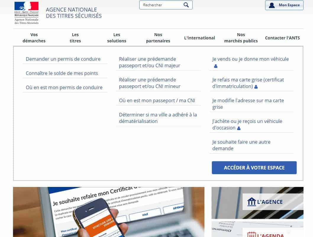Choose Je vends ou je donne mon véhicule

tap(250, 59)
